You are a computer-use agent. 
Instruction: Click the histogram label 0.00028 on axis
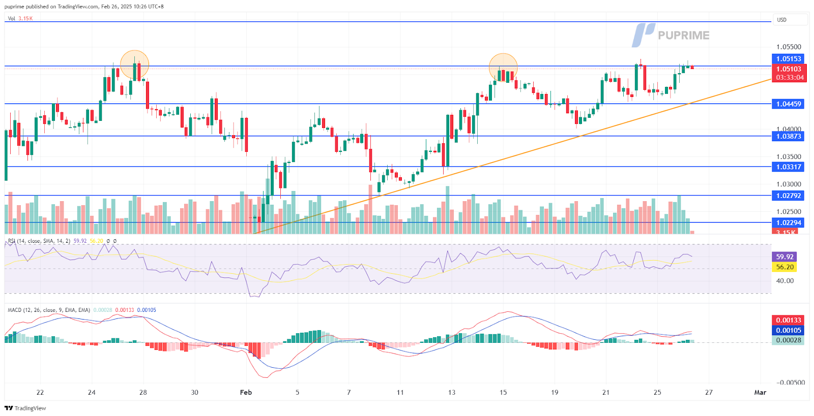pos(788,340)
